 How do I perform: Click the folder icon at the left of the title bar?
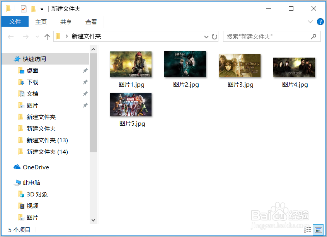pyautogui.click(x=8, y=9)
